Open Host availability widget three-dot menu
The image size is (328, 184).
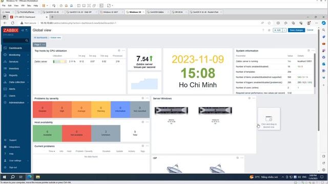pyautogui.click(x=147, y=122)
